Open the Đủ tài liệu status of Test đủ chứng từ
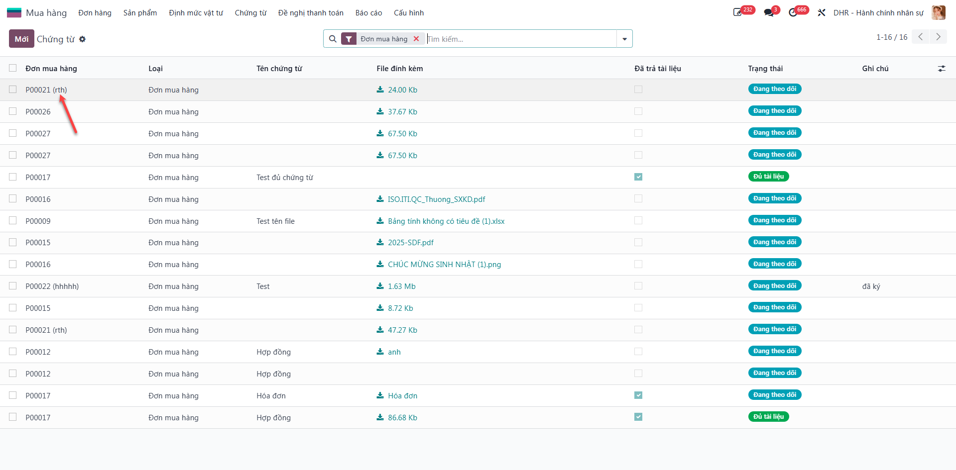Screen dimensions: 956x470 coord(768,177)
